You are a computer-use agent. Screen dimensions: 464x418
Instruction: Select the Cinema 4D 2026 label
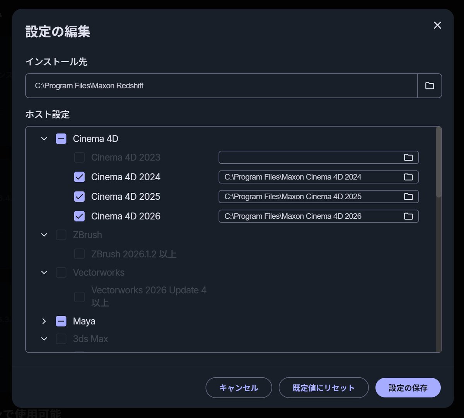tap(126, 216)
